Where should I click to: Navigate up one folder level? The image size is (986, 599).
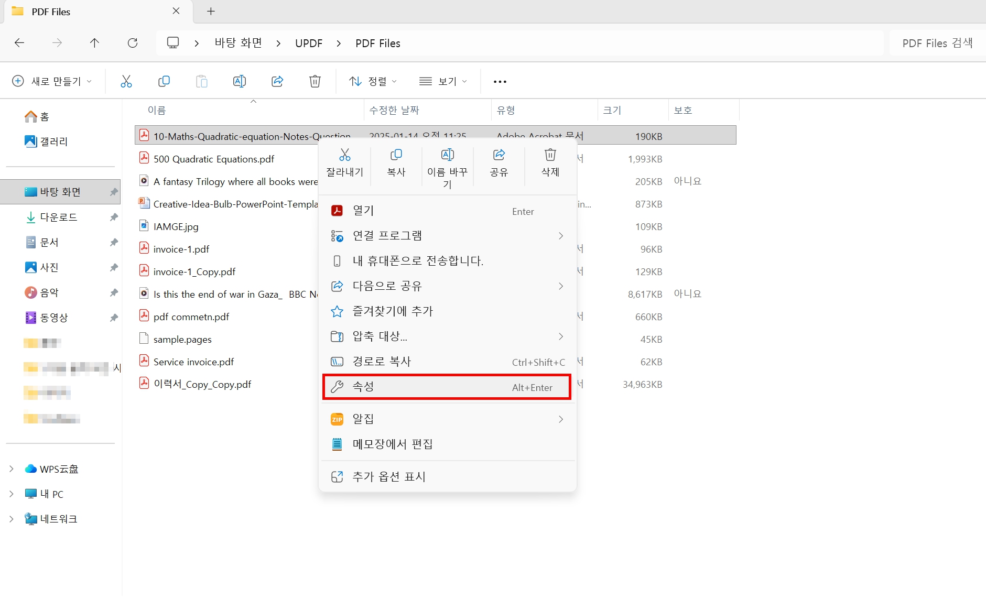[94, 43]
